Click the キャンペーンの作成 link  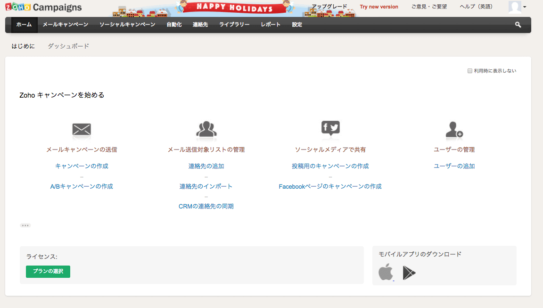coord(82,166)
